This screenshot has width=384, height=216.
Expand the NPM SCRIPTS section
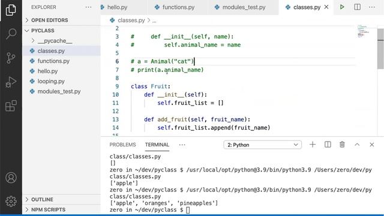(48, 209)
